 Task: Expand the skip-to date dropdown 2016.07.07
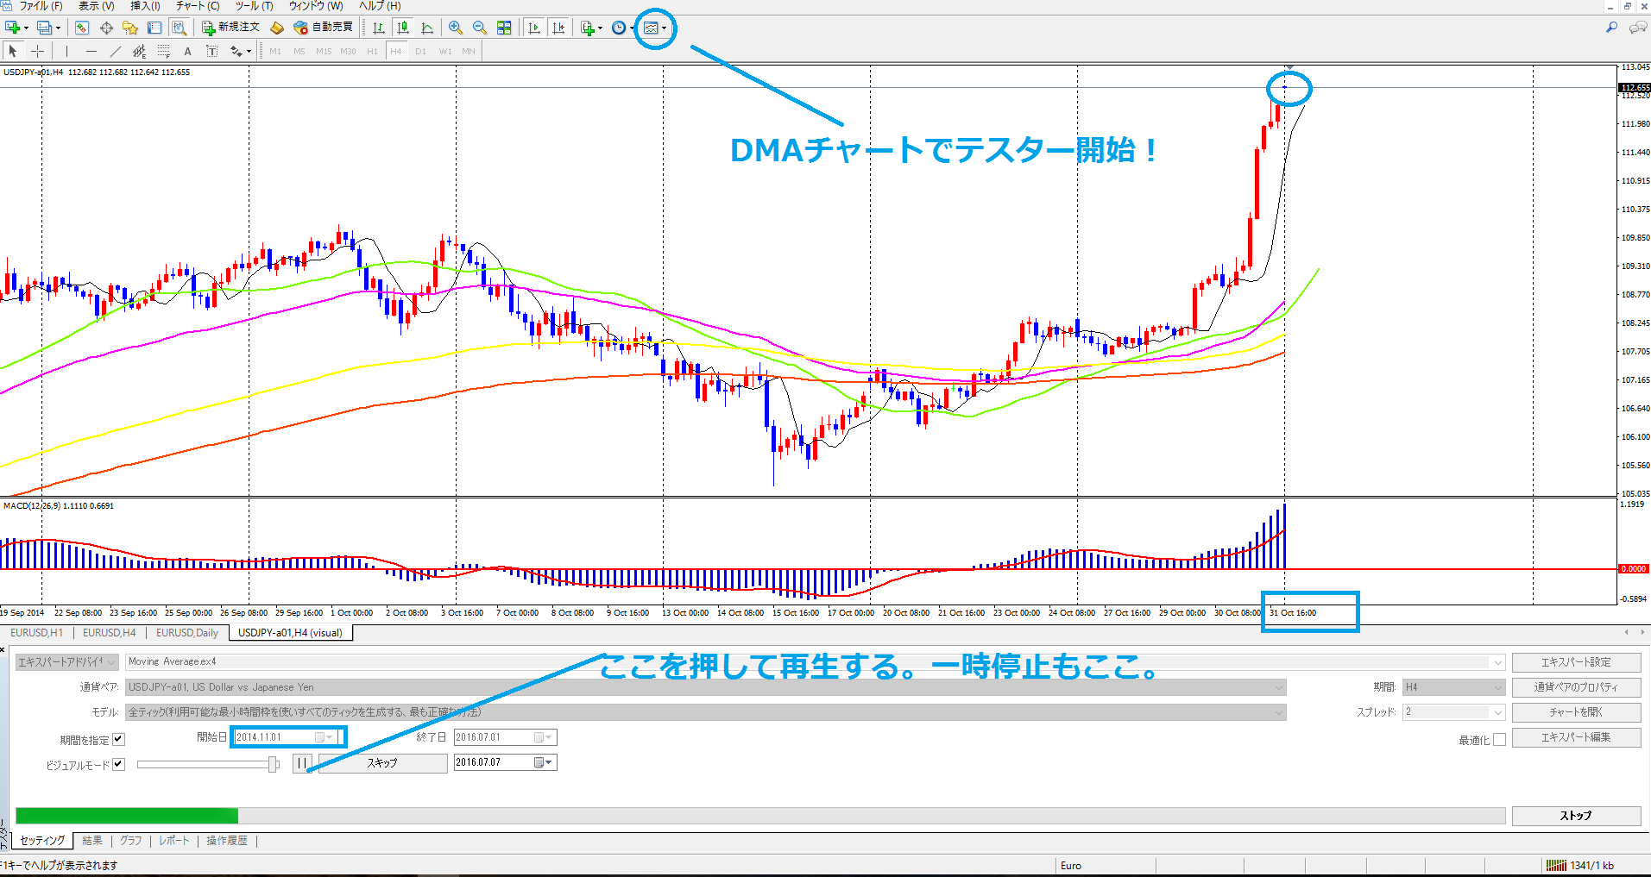(x=549, y=762)
